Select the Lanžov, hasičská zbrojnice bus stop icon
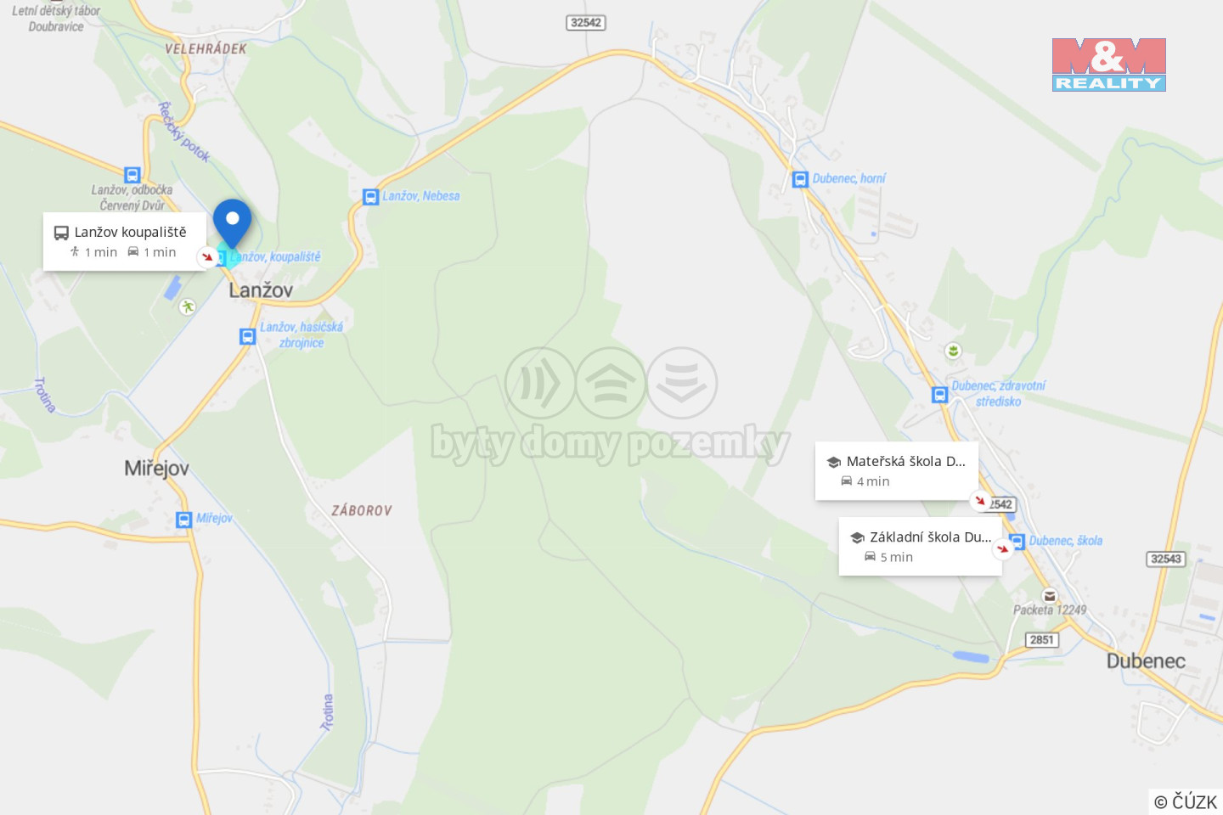 (x=247, y=337)
